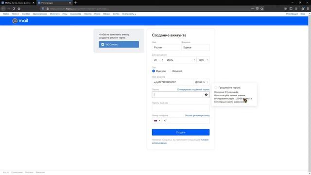Open Mail.ru link in top navigation
Image resolution: width=311 pixels, height=175 pixels.
[x=6, y=14]
